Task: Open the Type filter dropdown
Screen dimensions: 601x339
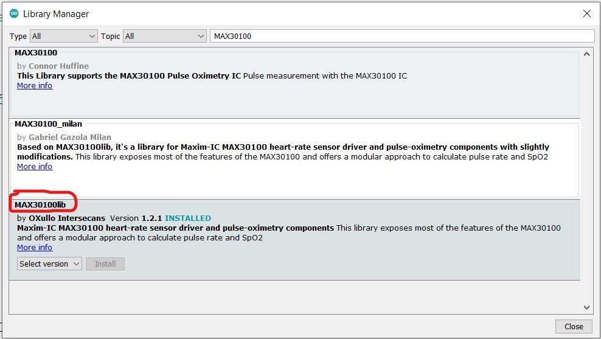Action: [64, 36]
